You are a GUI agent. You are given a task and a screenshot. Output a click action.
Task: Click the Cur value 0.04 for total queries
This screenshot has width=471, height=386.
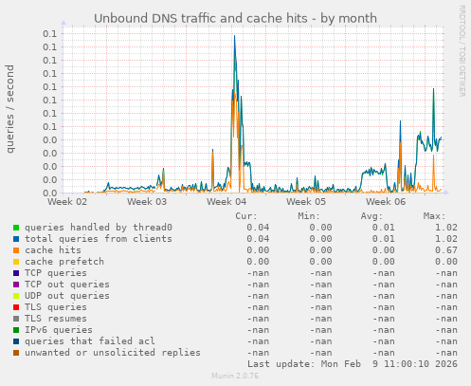[258, 239]
